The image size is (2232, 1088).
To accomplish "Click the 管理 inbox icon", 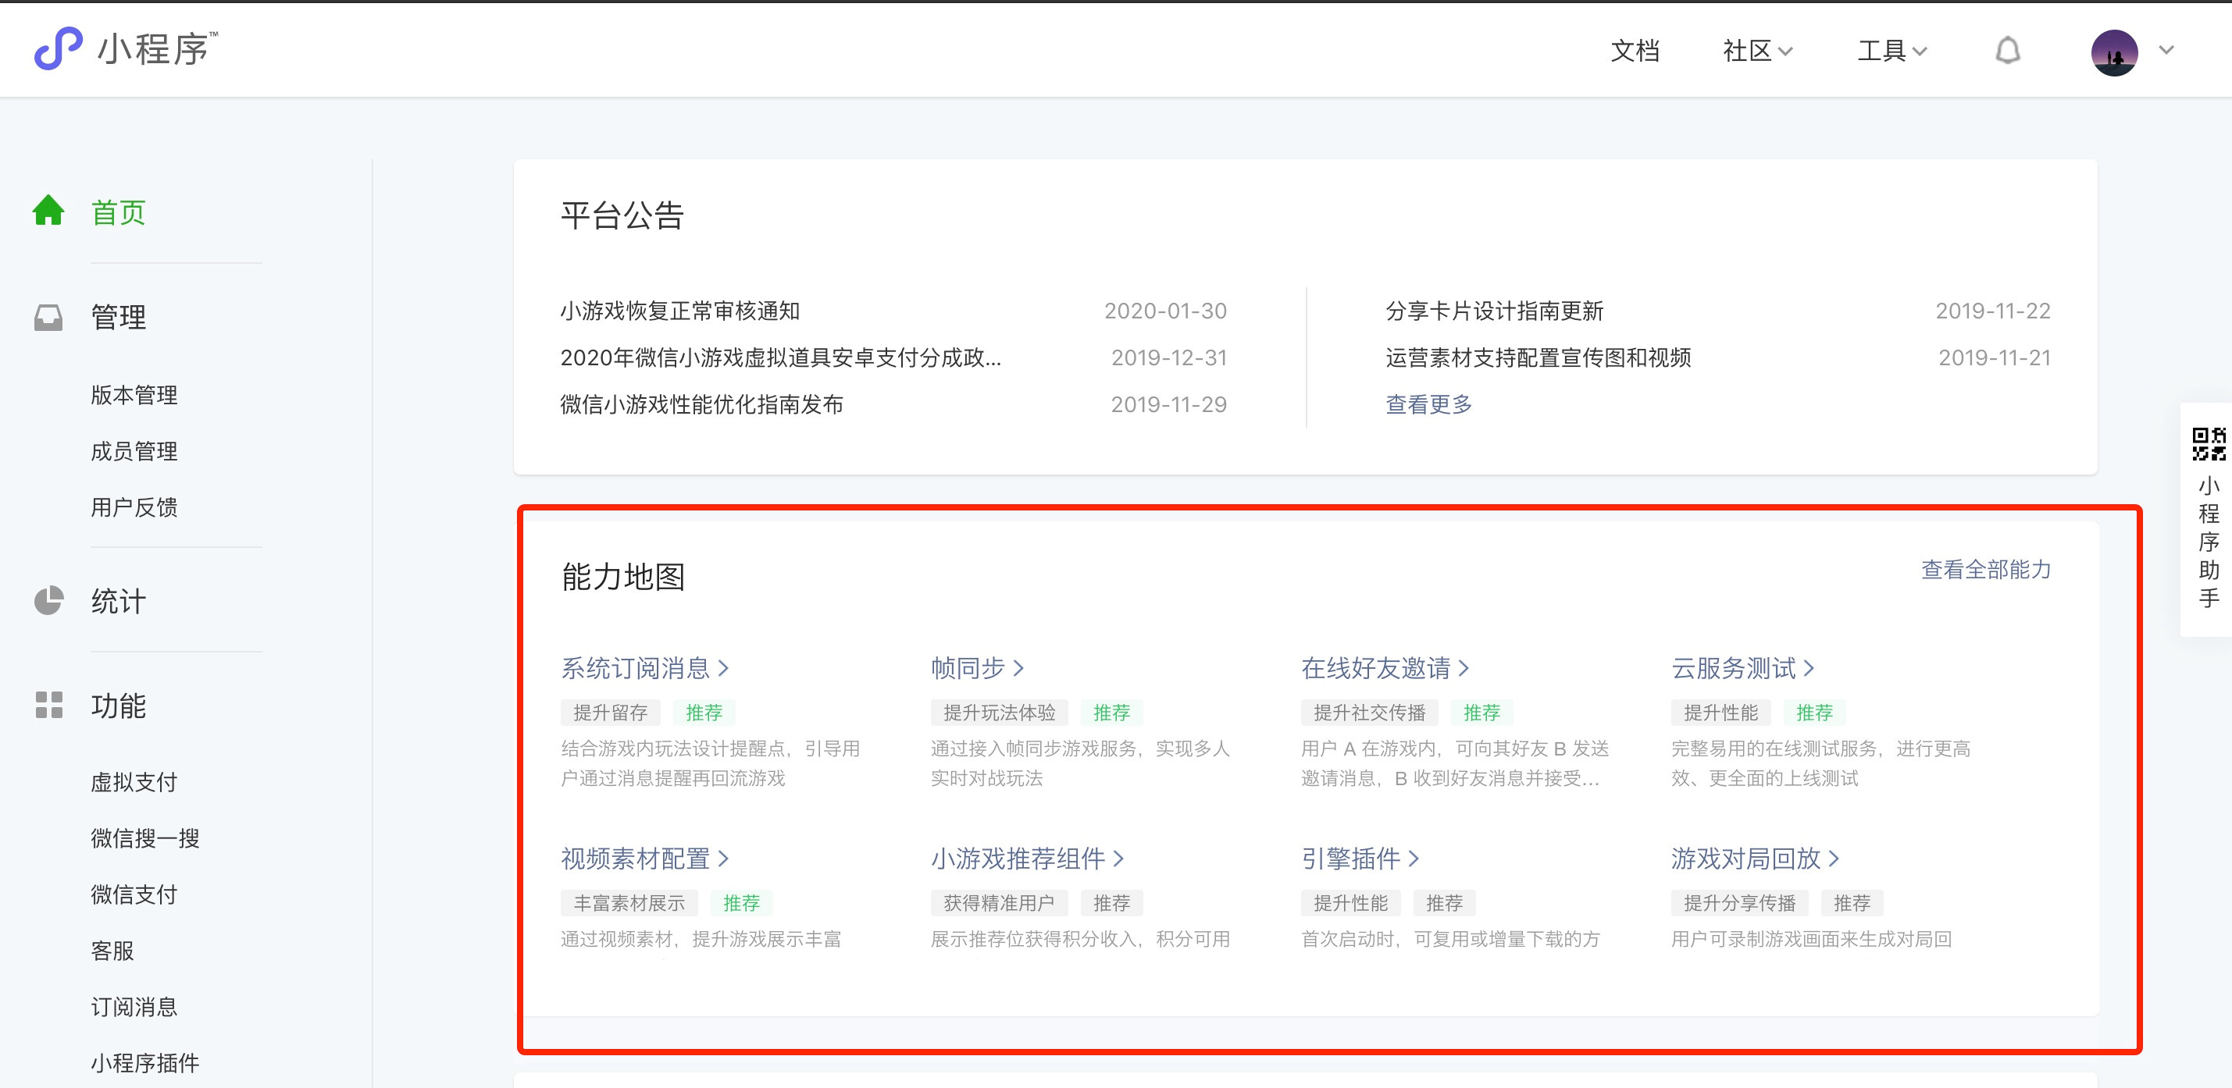I will (x=48, y=317).
